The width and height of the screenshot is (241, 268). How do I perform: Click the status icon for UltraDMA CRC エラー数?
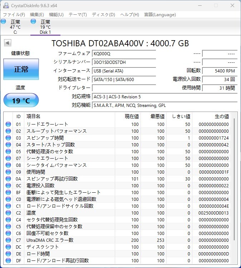coord(8,240)
